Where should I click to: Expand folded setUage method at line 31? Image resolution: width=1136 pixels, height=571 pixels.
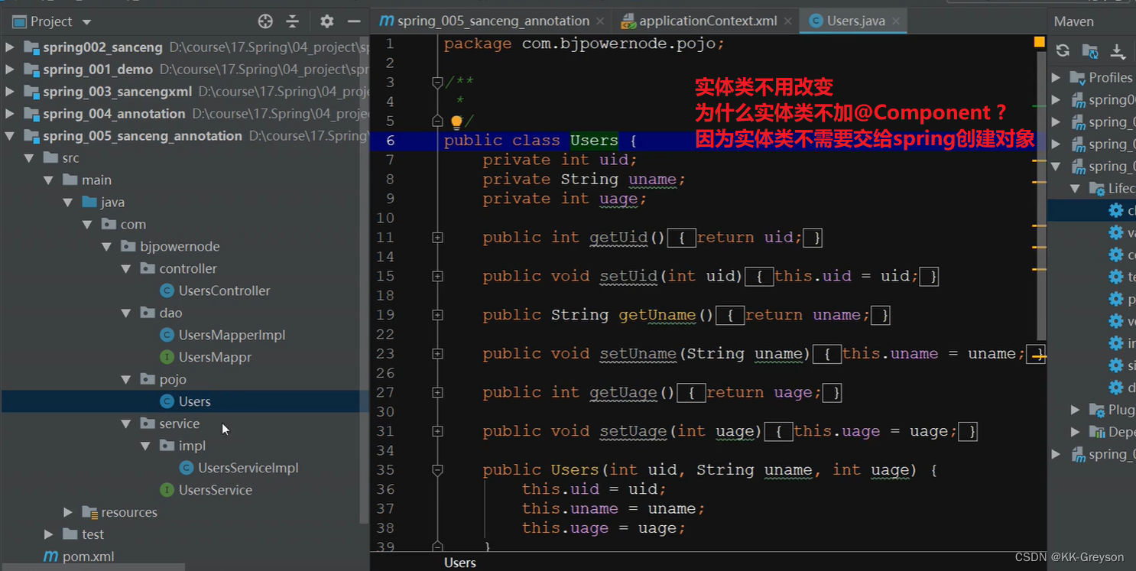tap(437, 431)
